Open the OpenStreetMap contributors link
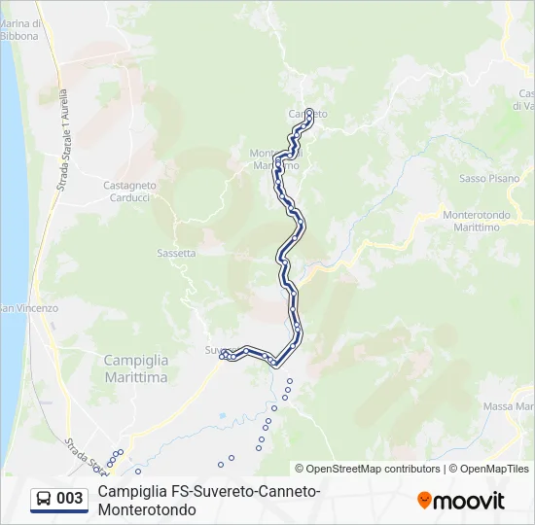535x525 pixels. (368, 469)
